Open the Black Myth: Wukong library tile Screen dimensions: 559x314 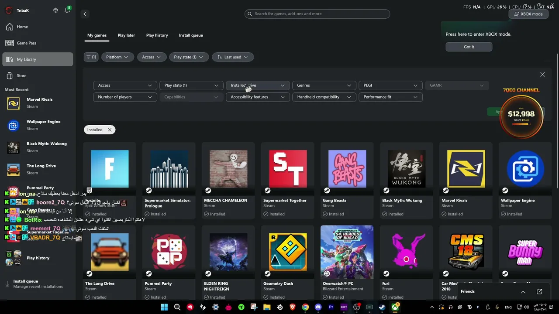(x=407, y=181)
